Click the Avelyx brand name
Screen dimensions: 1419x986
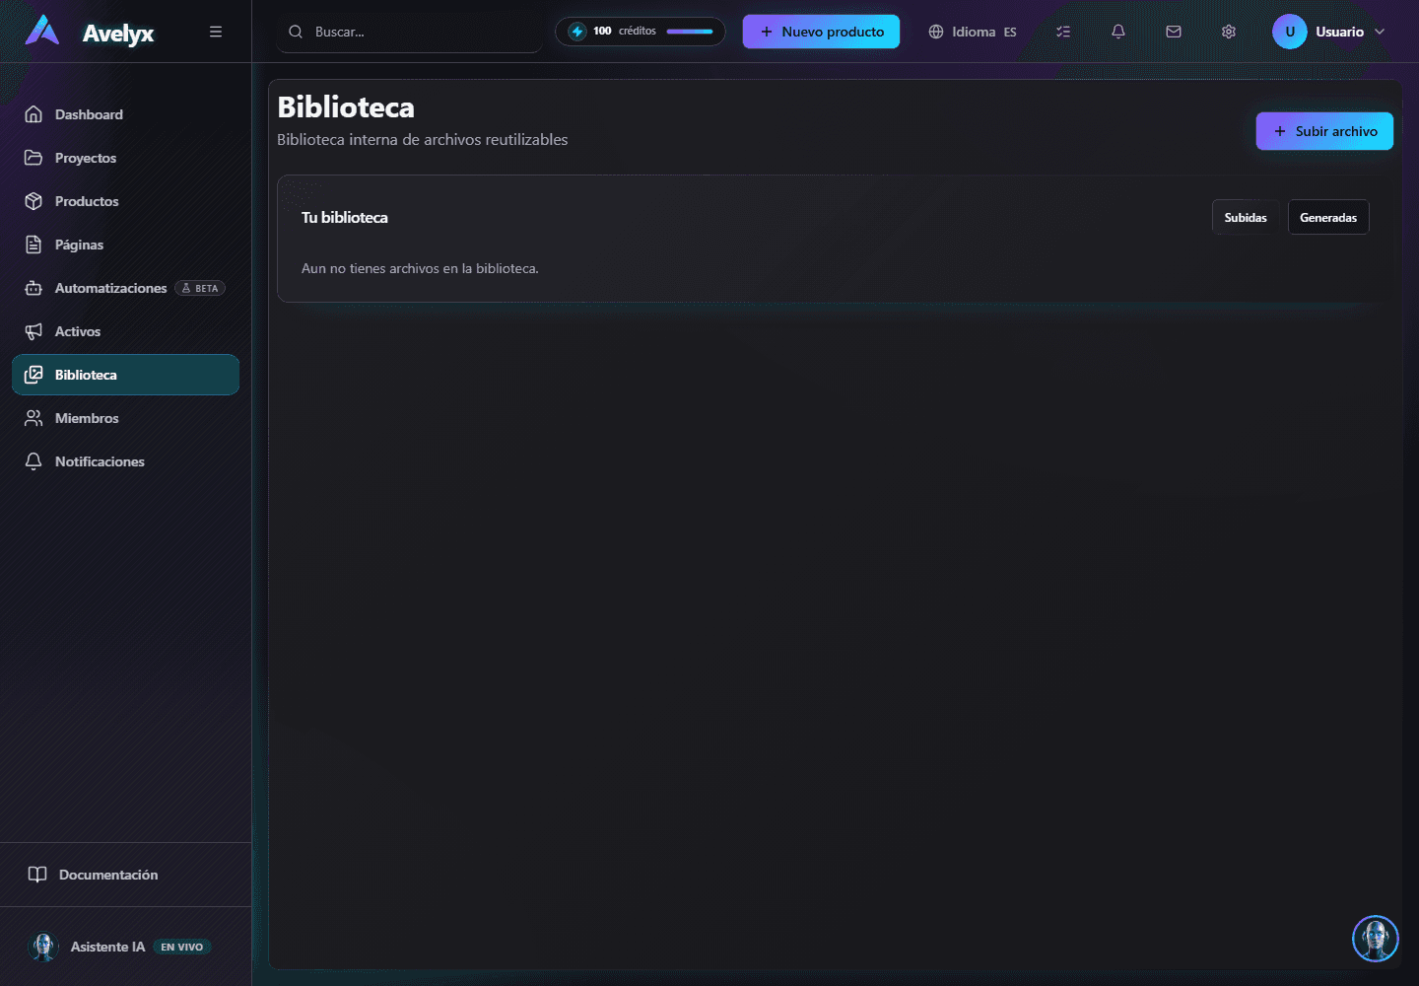[x=118, y=33]
